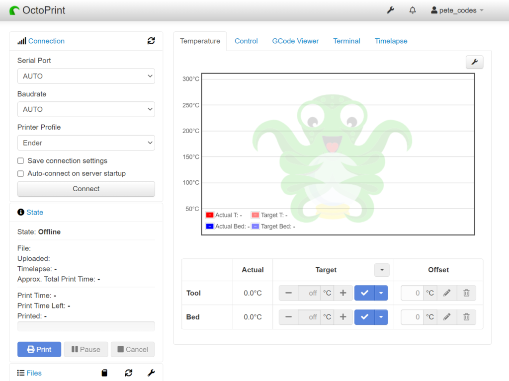Enable Auto-connect on server startup
The width and height of the screenshot is (509, 381).
pyautogui.click(x=20, y=173)
